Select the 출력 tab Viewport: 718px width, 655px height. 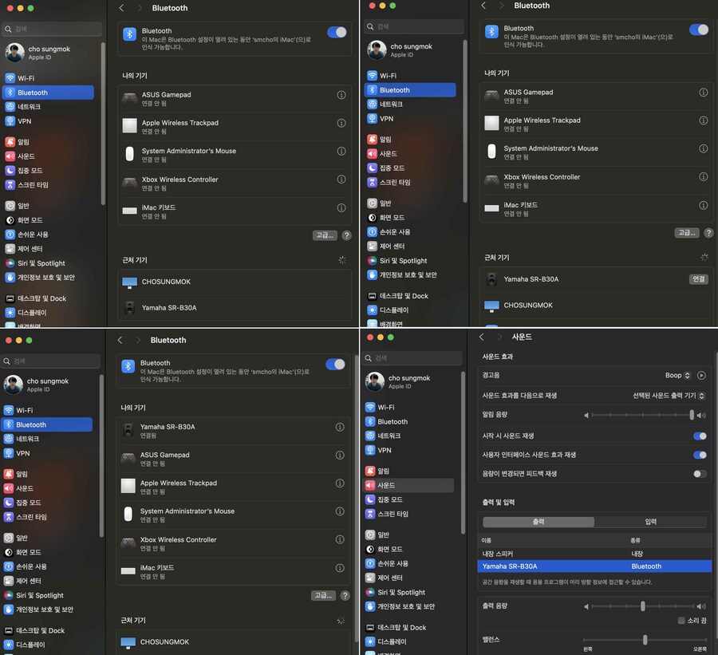538,522
